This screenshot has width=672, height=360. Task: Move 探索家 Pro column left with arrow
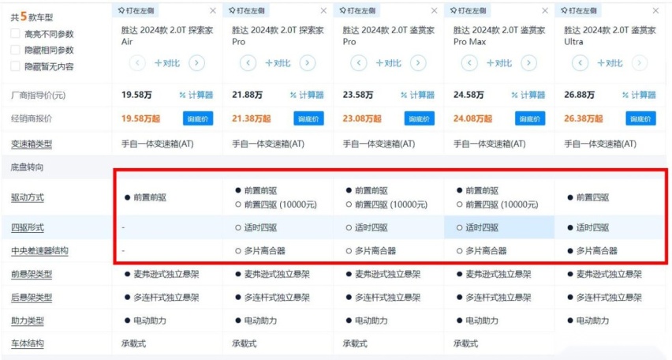(x=248, y=63)
